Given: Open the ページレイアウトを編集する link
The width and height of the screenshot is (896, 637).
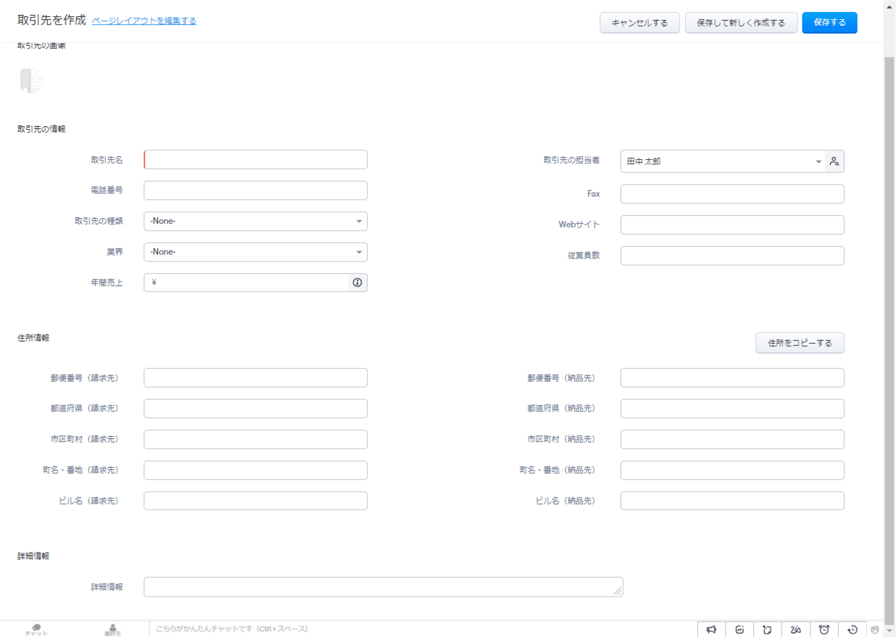Looking at the screenshot, I should coord(144,21).
